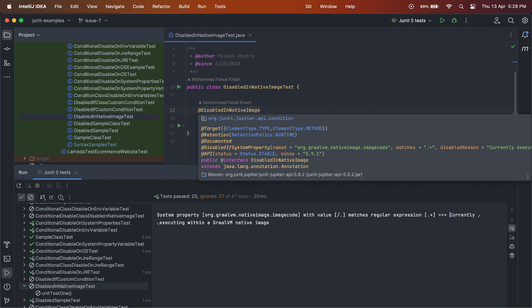Open IDE settings via gear icon
The height and width of the screenshot is (308, 532).
click(525, 20)
